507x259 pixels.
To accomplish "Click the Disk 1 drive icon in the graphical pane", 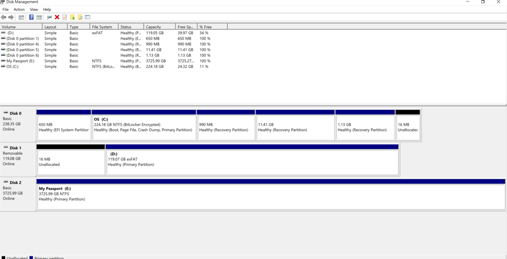I will coord(5,148).
